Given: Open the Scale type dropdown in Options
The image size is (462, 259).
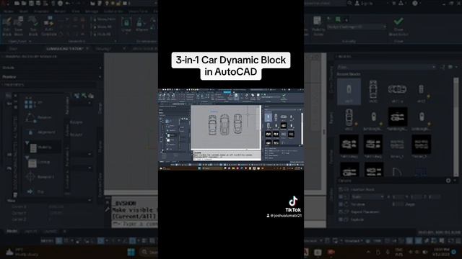Looking at the screenshot, I should pyautogui.click(x=367, y=196).
